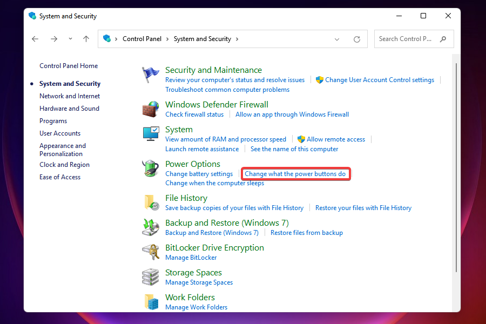
Task: Check firewall status
Action: (x=194, y=114)
